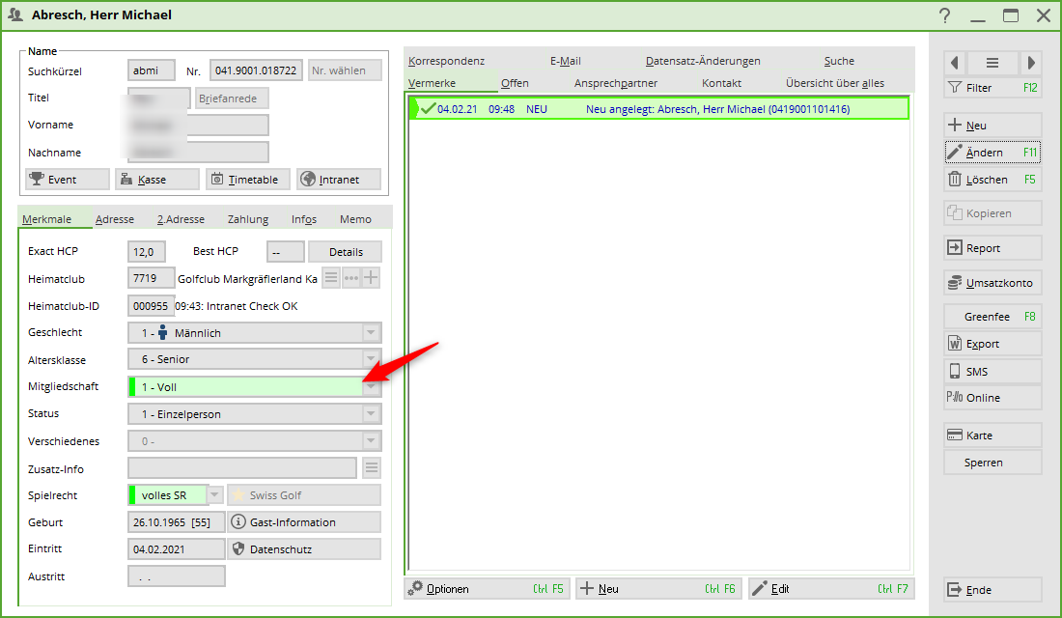Switch to the Memo tab
This screenshot has width=1062, height=618.
(355, 219)
